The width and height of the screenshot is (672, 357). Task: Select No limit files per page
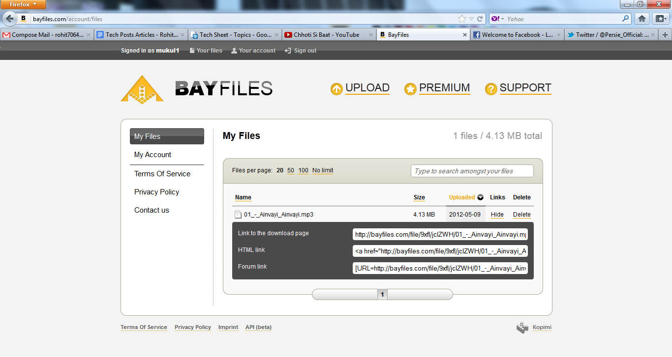(323, 170)
